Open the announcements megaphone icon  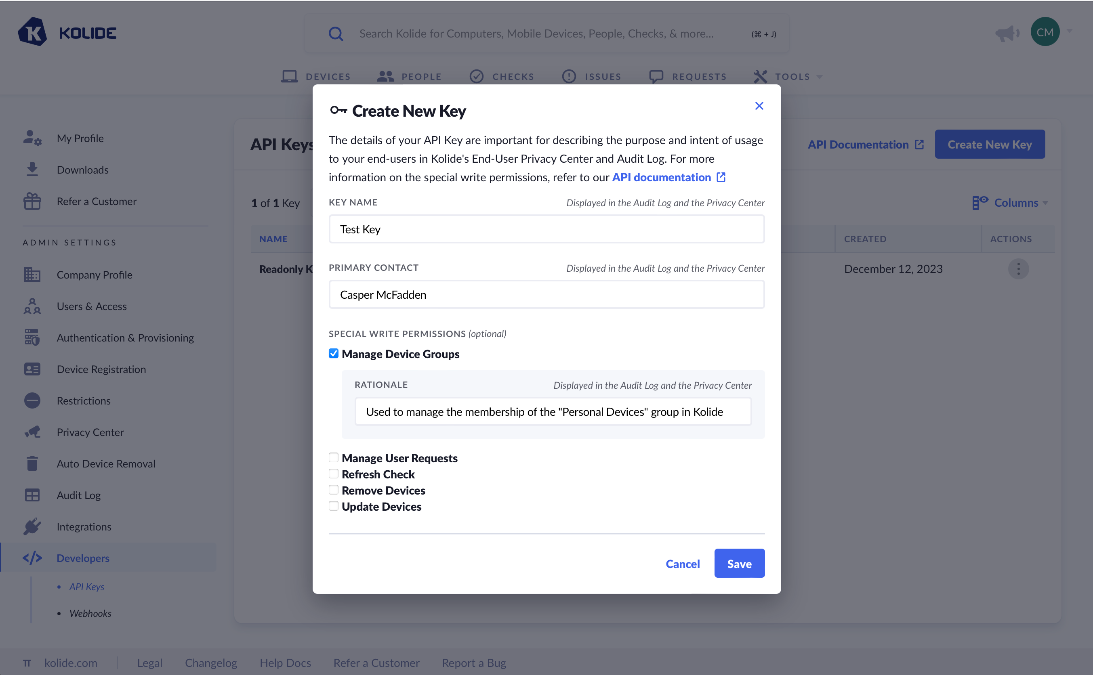click(x=1007, y=33)
